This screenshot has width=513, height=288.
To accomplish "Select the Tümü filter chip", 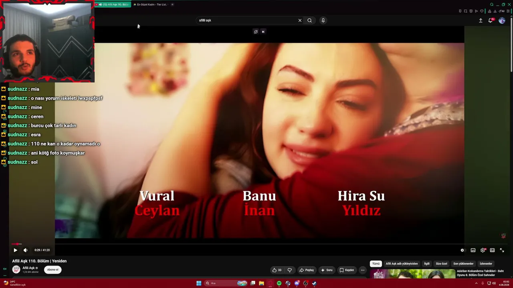I will [x=376, y=264].
